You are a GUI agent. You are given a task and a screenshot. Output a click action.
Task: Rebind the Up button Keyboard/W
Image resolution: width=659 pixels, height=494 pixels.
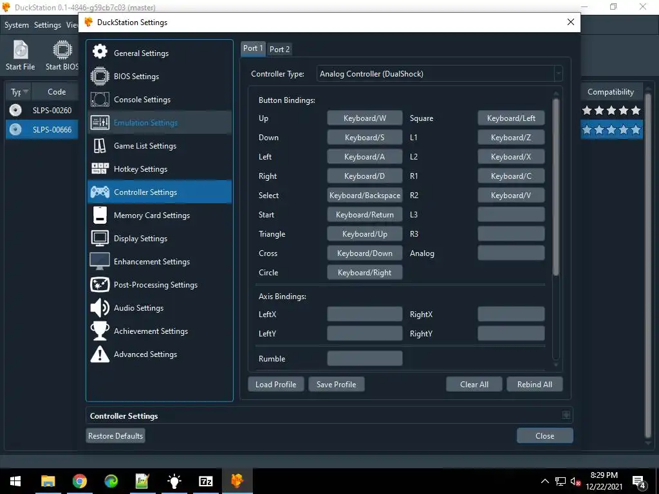tap(365, 118)
